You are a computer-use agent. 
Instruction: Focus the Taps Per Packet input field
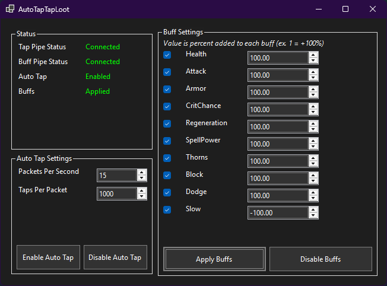coord(117,193)
